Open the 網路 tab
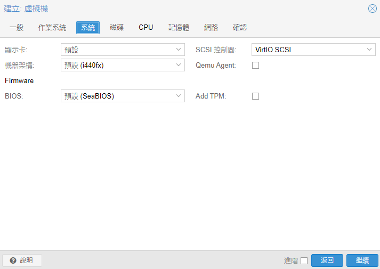 pyautogui.click(x=211, y=28)
